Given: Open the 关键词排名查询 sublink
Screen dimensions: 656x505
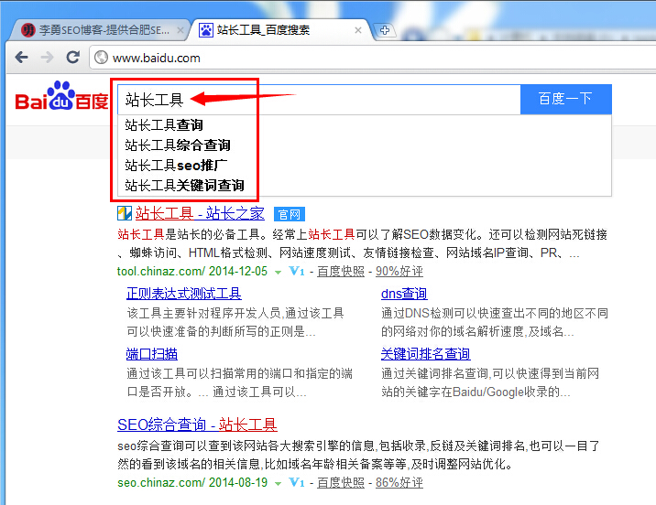Looking at the screenshot, I should [425, 354].
